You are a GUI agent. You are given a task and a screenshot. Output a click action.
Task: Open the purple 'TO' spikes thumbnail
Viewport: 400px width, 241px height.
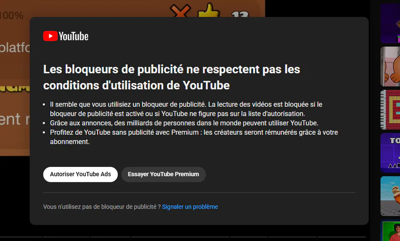[390, 153]
